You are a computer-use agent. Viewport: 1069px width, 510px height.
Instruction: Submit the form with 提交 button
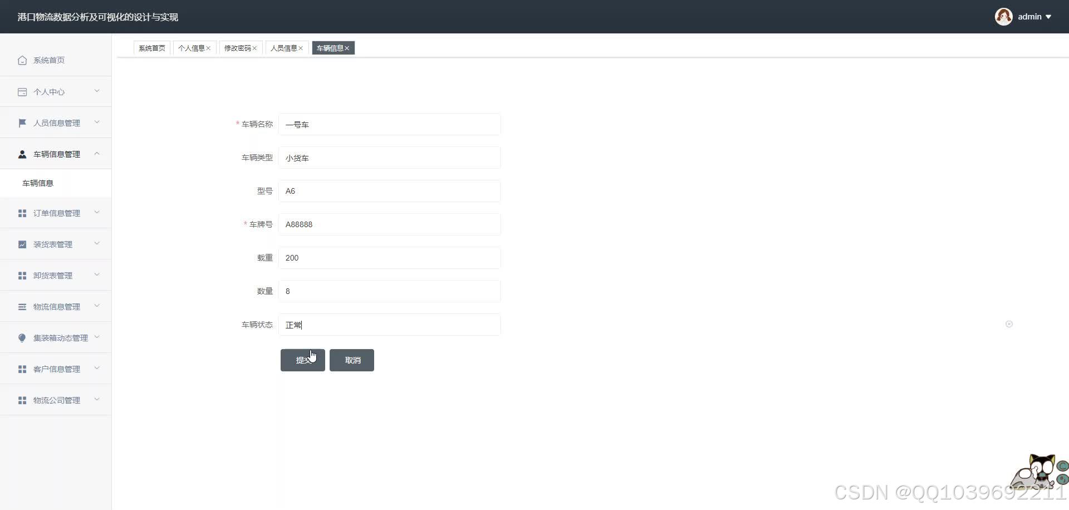(302, 360)
